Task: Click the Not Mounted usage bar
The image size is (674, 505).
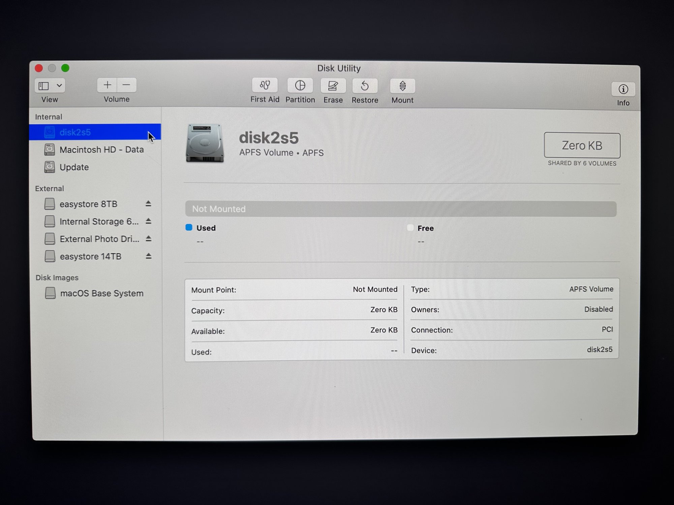Action: pos(400,209)
